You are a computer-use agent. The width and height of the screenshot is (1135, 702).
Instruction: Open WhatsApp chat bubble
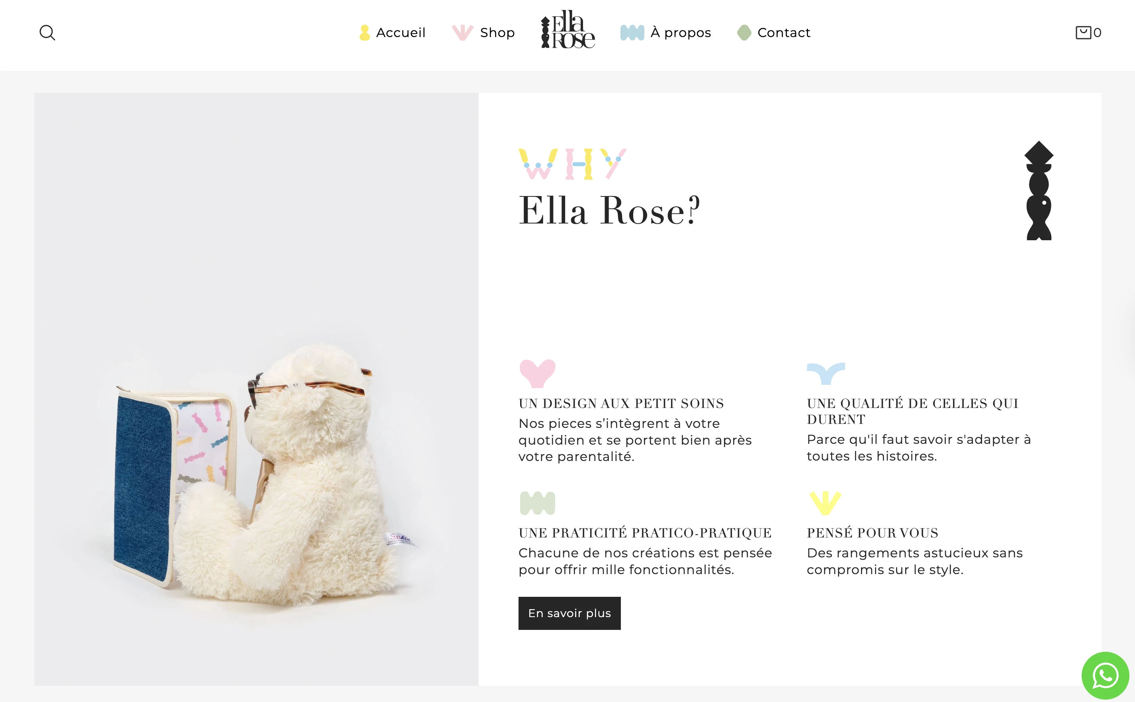pos(1105,676)
